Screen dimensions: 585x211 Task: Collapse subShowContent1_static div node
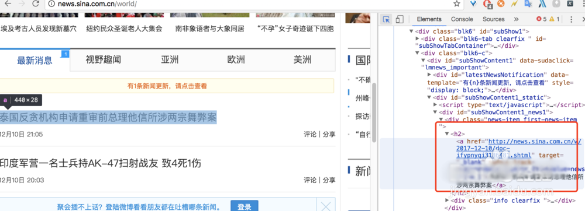[429, 97]
